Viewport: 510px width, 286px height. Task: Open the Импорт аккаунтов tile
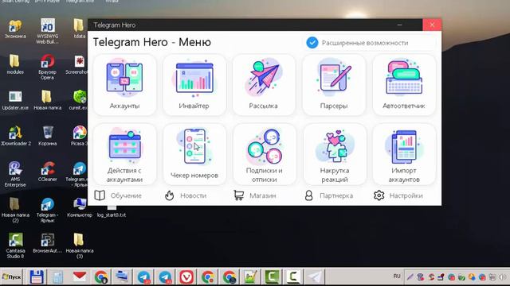pyautogui.click(x=404, y=155)
